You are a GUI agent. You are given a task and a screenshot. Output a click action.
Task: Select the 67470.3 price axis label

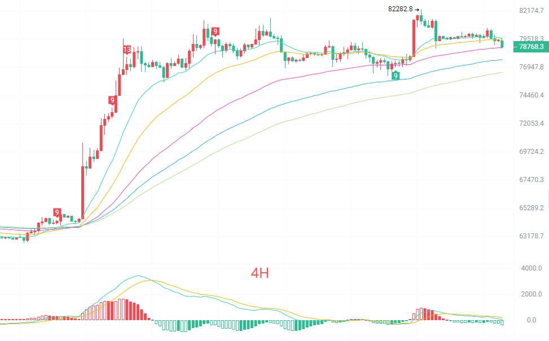click(532, 179)
